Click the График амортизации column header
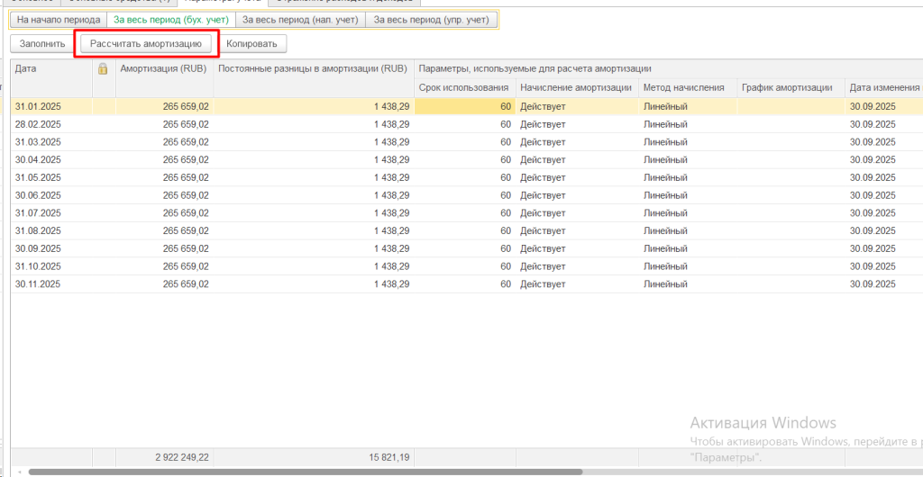This screenshot has width=923, height=477. point(786,87)
